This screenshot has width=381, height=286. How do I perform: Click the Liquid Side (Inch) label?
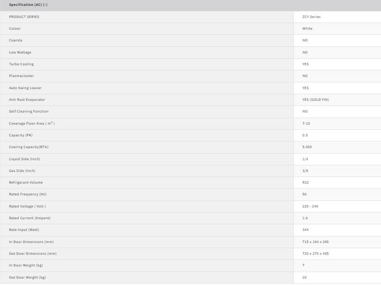point(24,159)
